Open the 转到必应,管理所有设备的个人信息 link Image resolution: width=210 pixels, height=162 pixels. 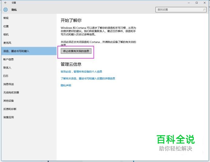(81, 72)
